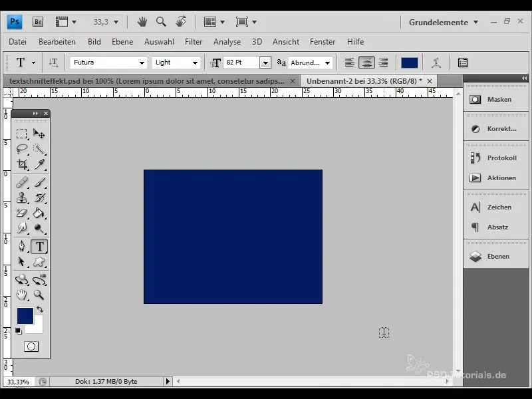Center text alignment
Image resolution: width=532 pixels, height=399 pixels.
pos(366,63)
